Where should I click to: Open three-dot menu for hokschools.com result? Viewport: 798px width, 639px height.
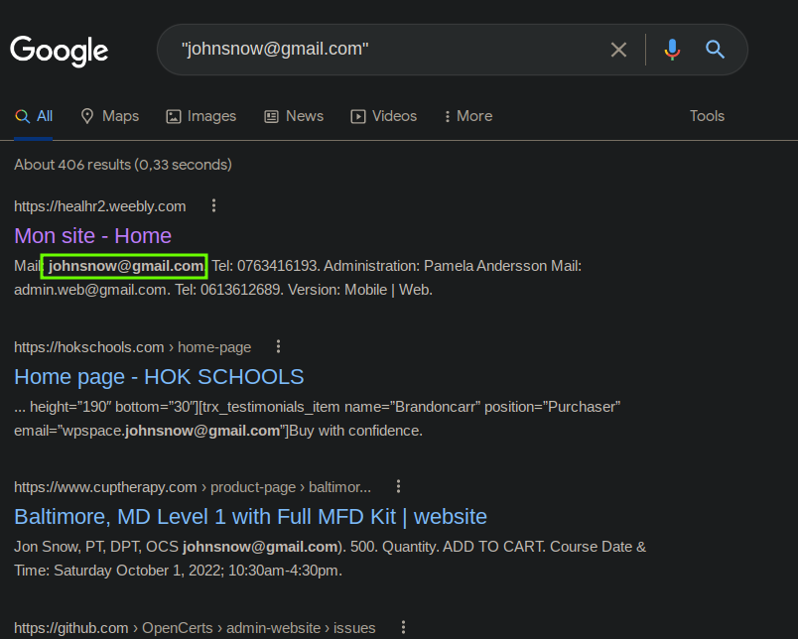point(278,346)
